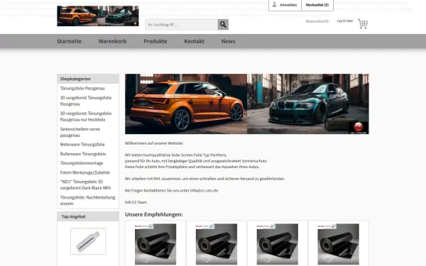426x266 pixels.
Task: Open Merkzettel (0) wishlist
Action: (x=317, y=5)
